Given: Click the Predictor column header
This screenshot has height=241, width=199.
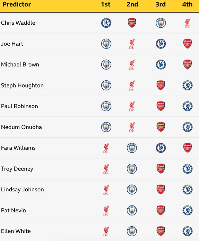Looking at the screenshot, I should point(17,4).
